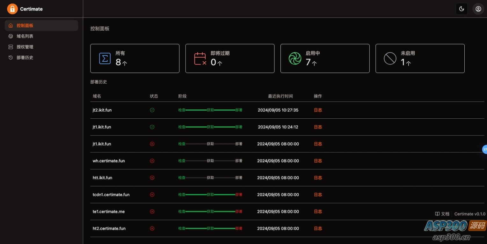Open the 控制面板 sidebar item

(41, 25)
